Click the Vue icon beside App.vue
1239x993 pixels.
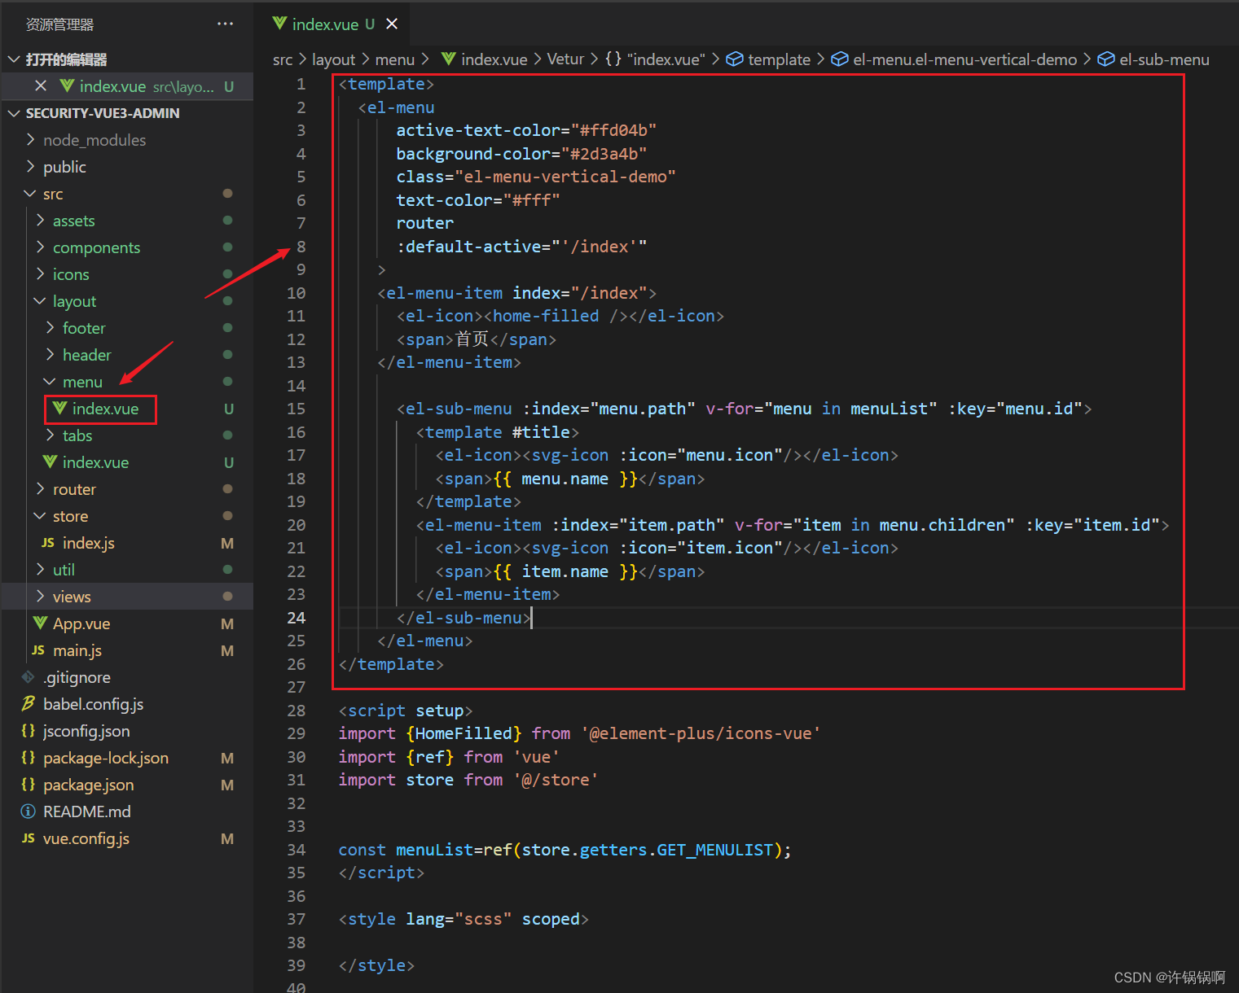40,623
